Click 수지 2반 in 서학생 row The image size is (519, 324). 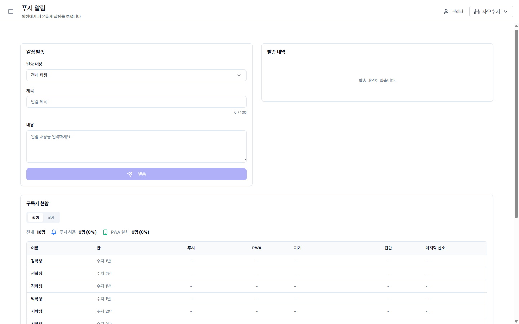click(x=104, y=311)
